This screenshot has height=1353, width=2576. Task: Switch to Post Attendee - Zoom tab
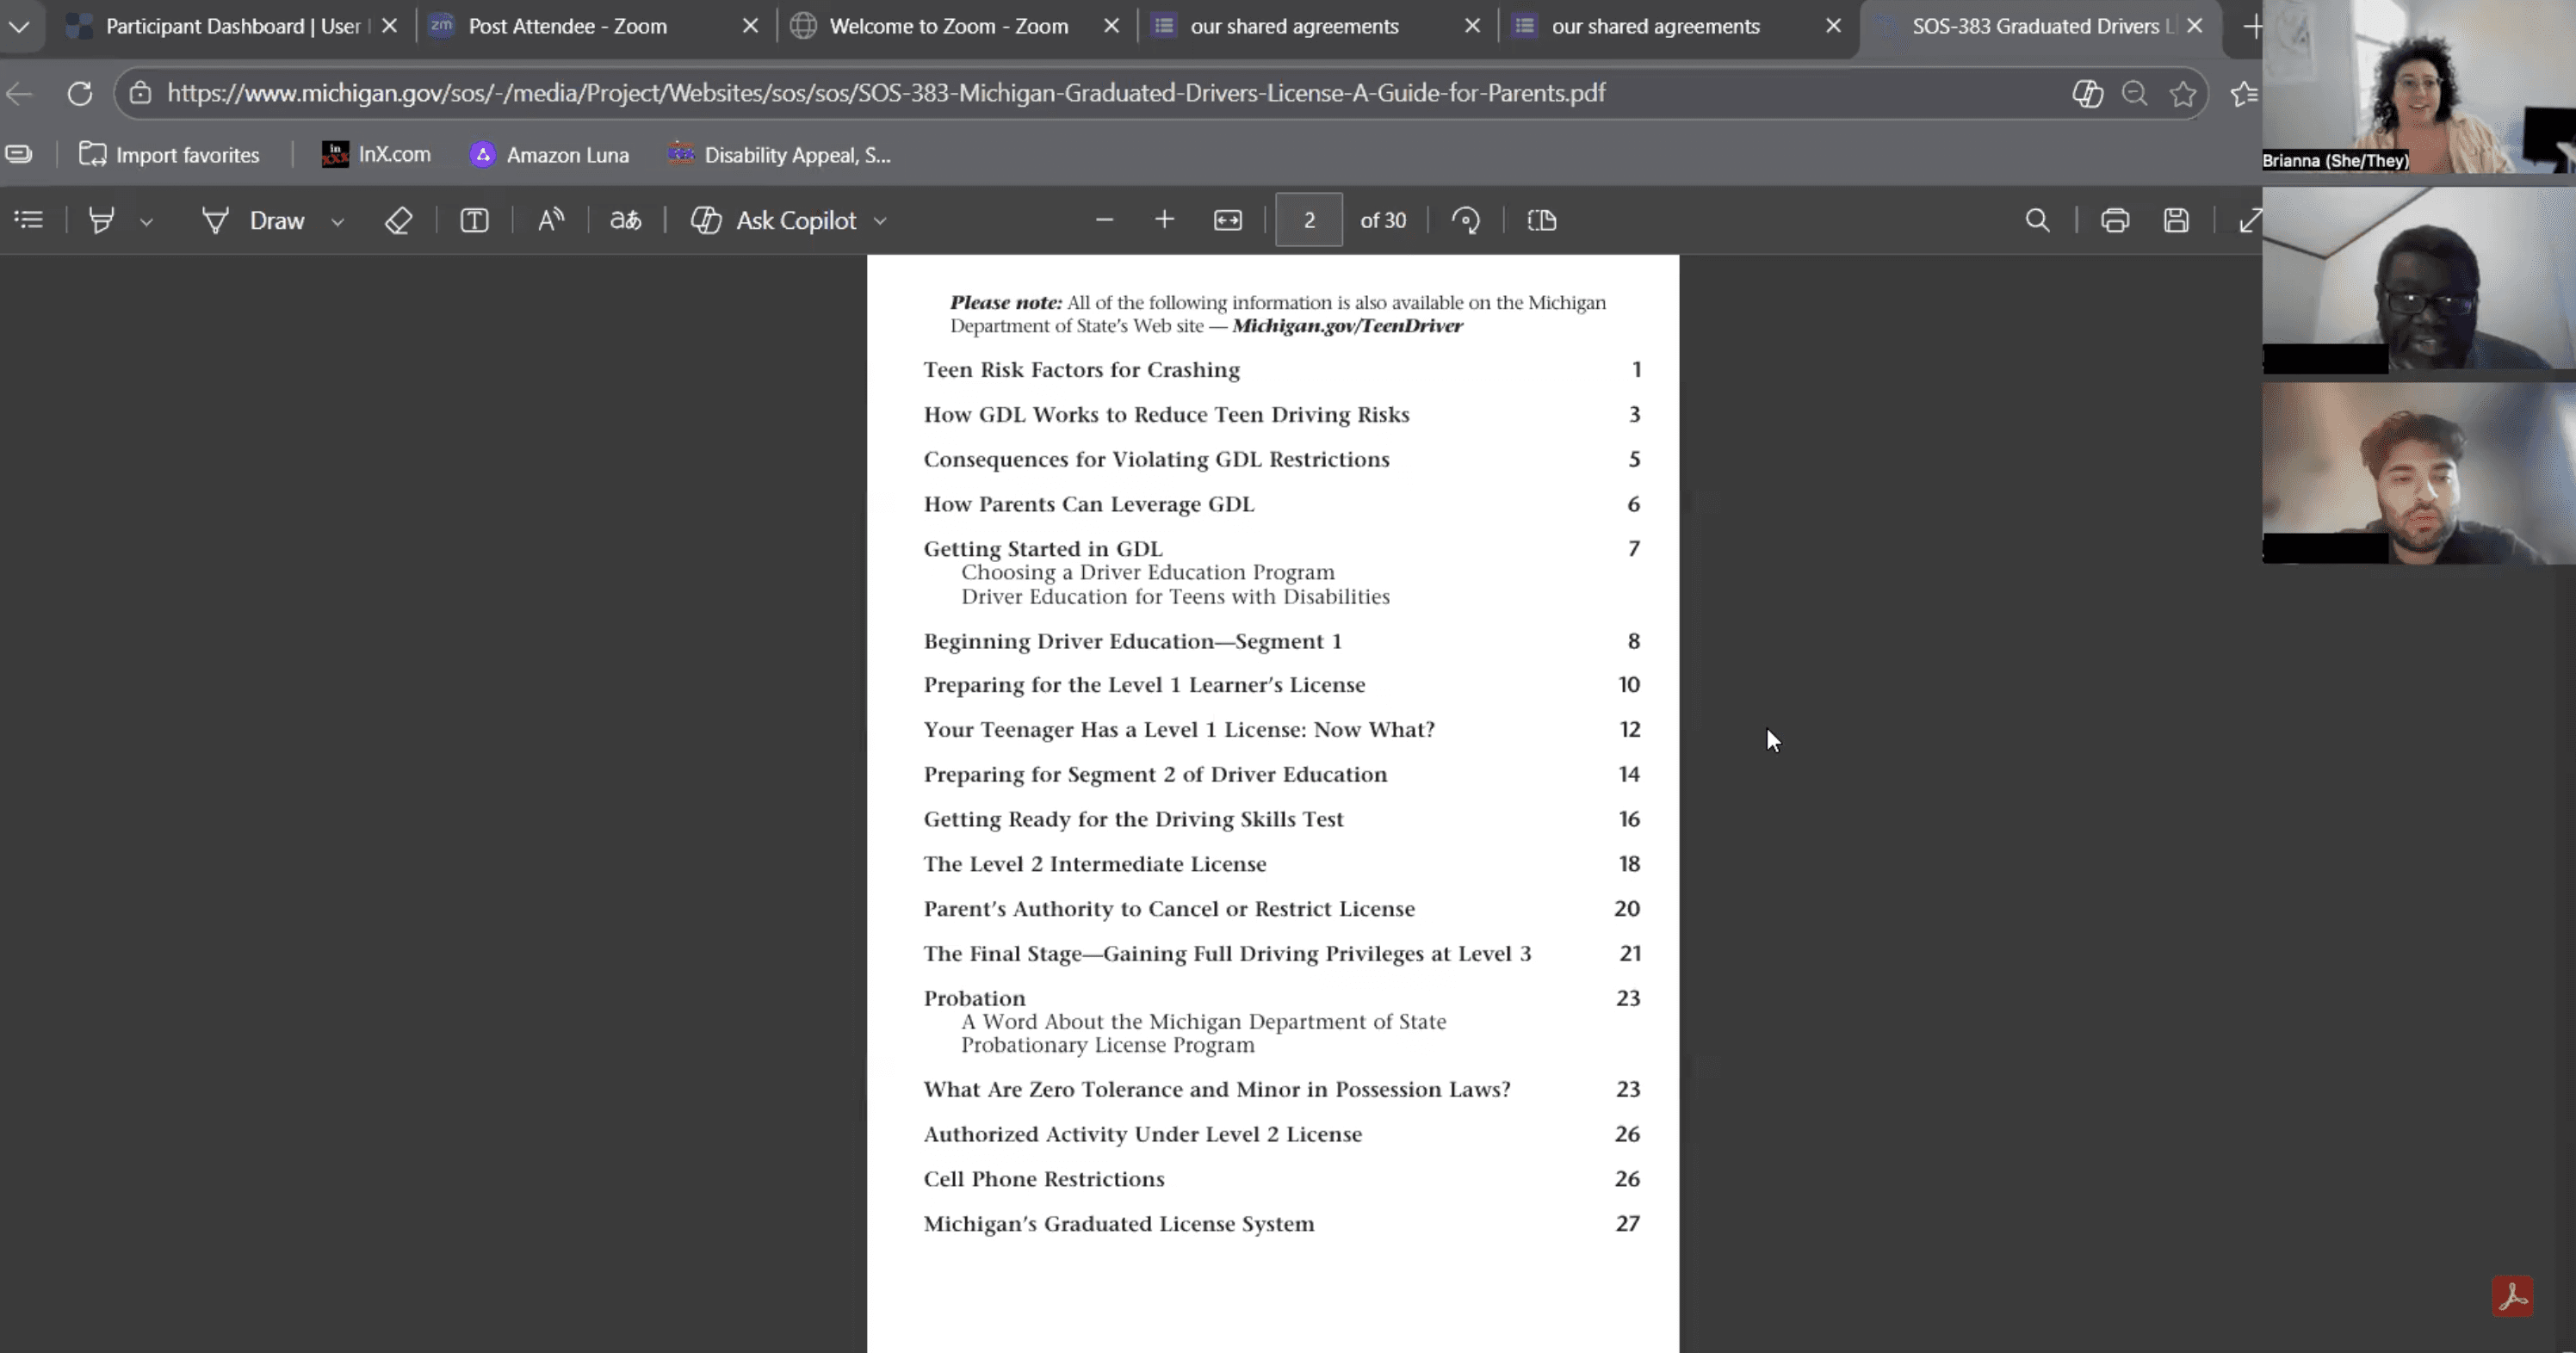tap(566, 26)
